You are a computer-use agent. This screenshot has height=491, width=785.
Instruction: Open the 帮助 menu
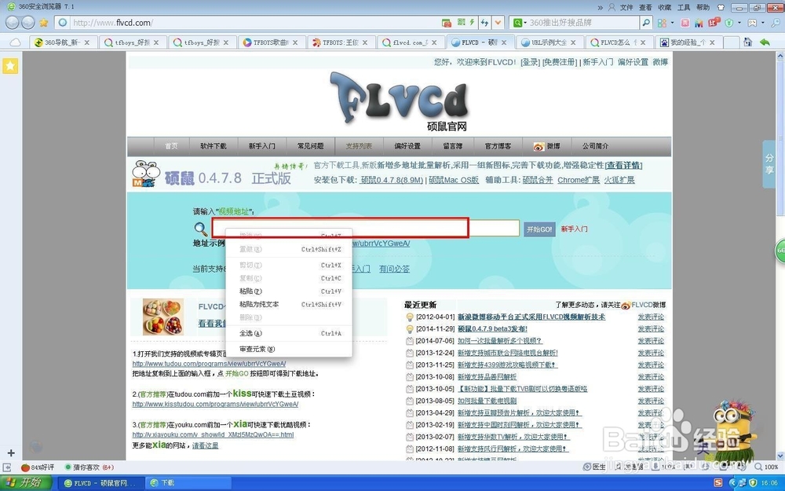click(703, 7)
